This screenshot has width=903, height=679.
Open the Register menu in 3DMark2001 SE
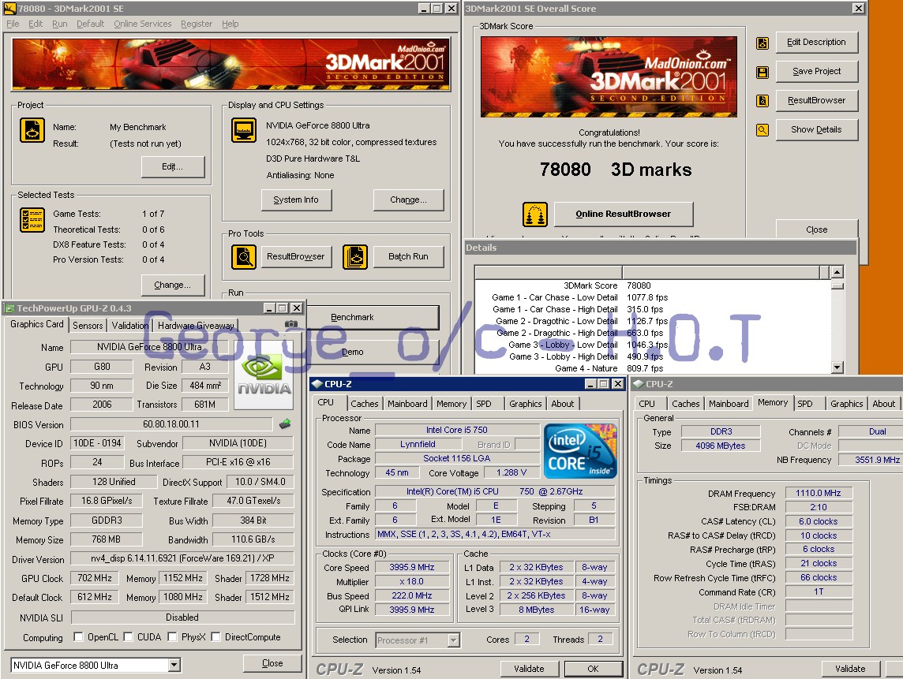[197, 24]
